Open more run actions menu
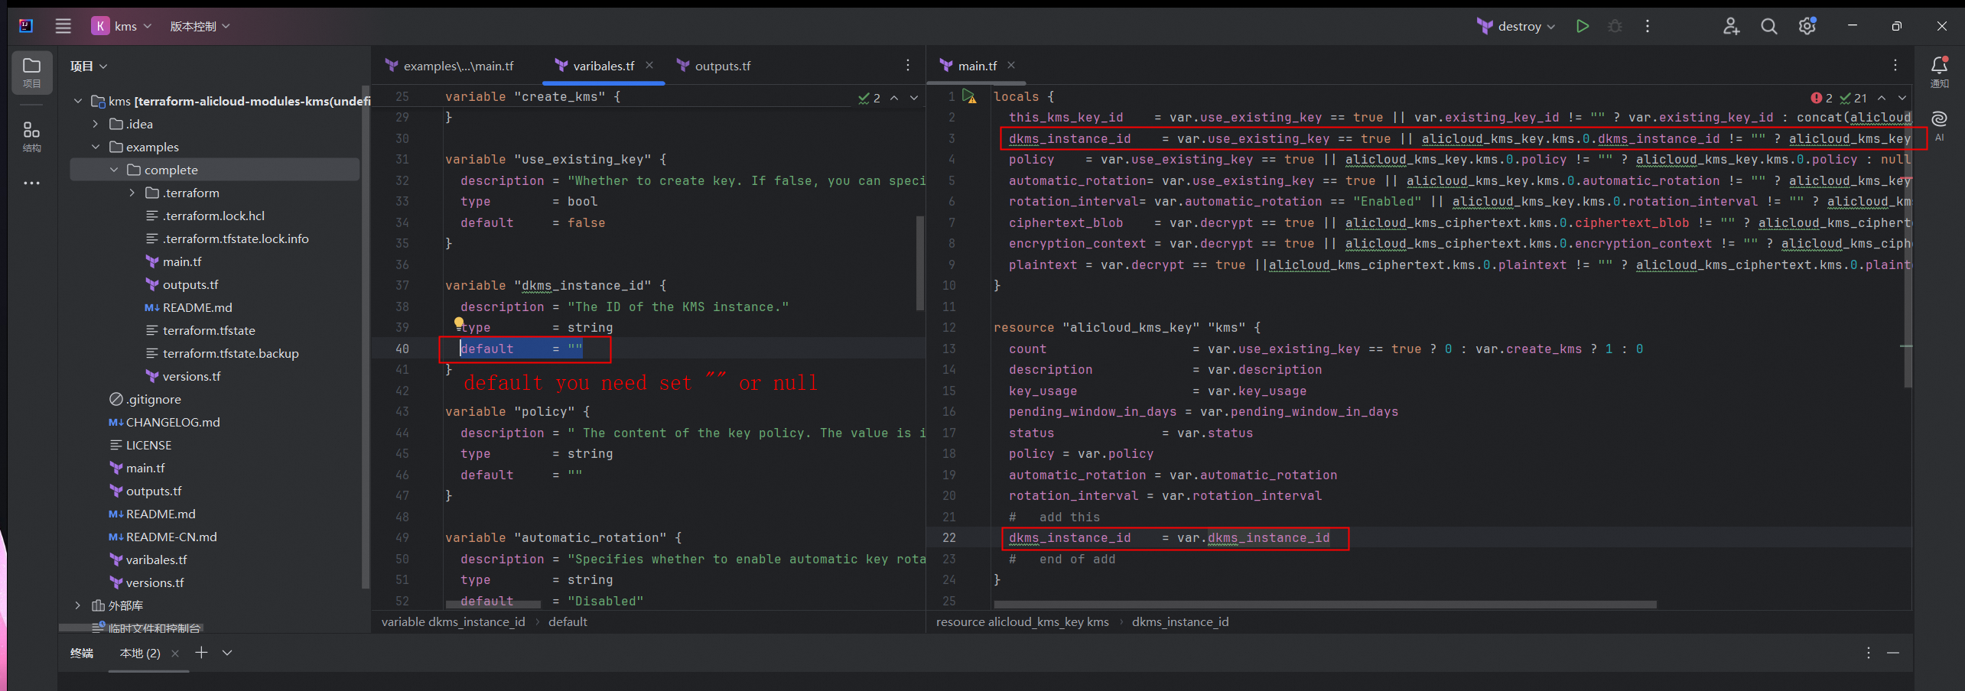The image size is (1965, 691). coord(1648,26)
